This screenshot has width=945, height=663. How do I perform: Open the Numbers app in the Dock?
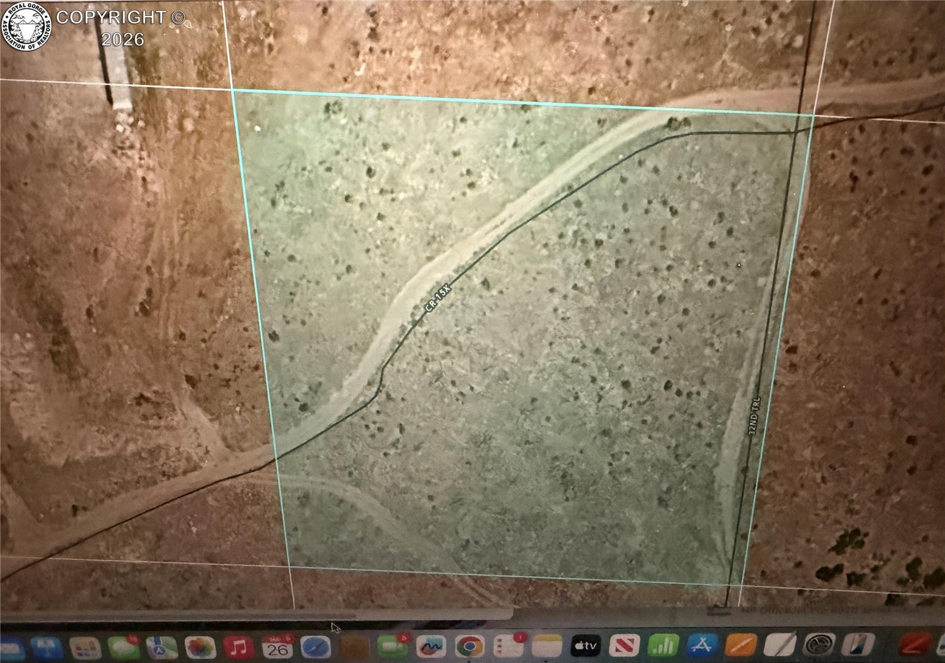(x=663, y=645)
